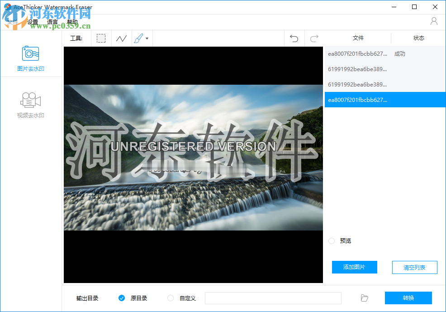Image resolution: width=446 pixels, height=312 pixels.
Task: Open the 帮助 help menu
Action: [x=72, y=21]
